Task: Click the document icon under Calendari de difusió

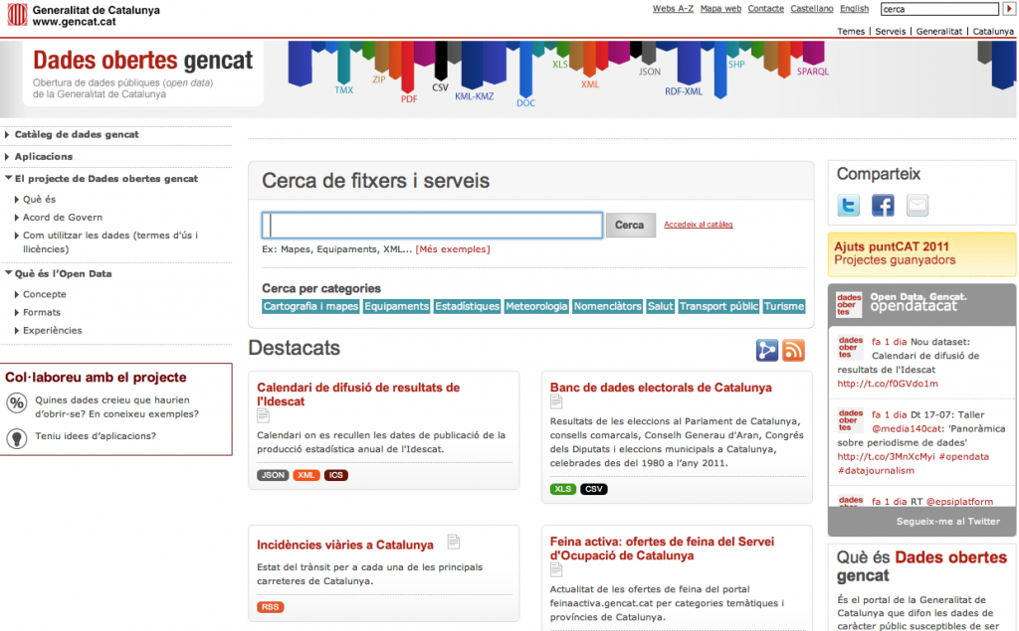Action: tap(263, 415)
